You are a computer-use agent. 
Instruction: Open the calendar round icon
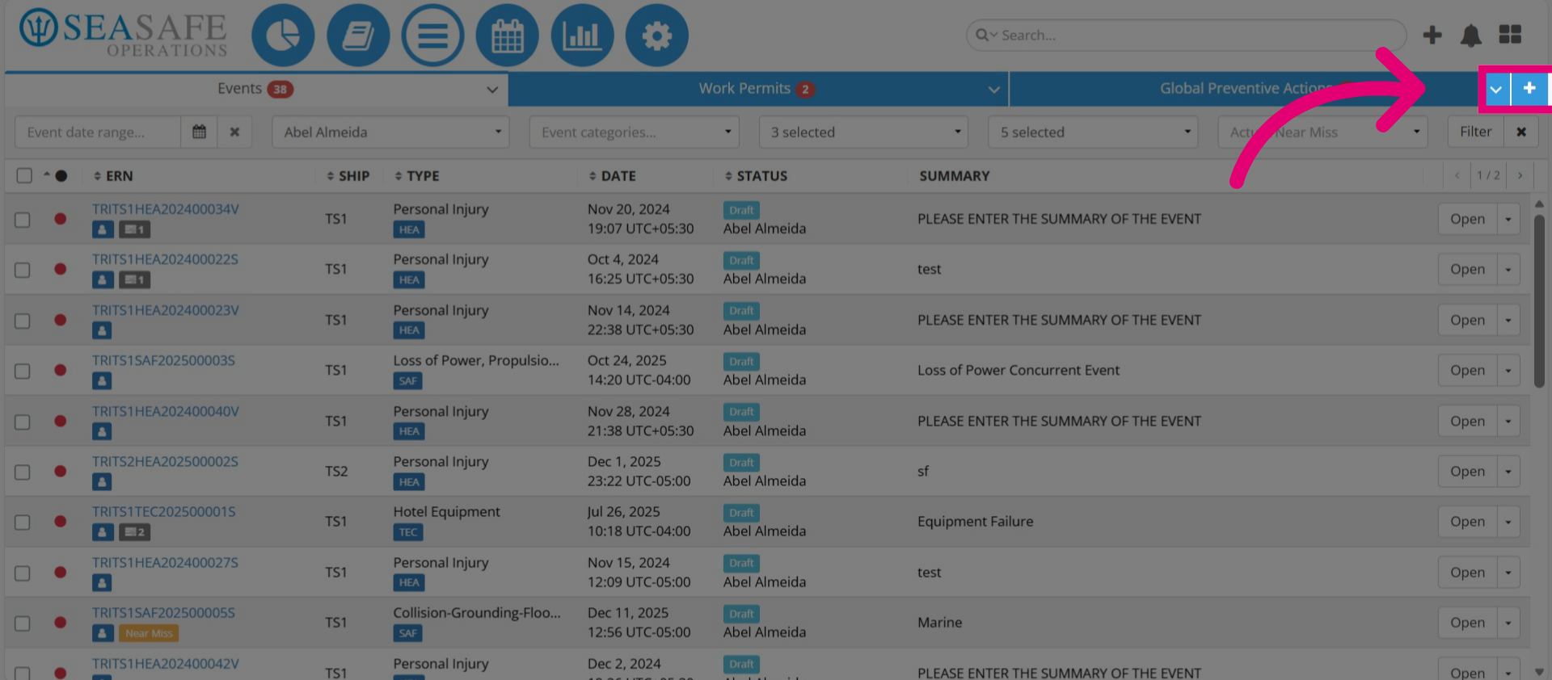(x=508, y=36)
